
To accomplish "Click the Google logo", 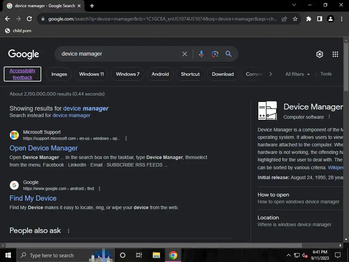I will point(24,54).
